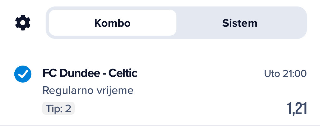Open betting slip settings gear

point(23,23)
